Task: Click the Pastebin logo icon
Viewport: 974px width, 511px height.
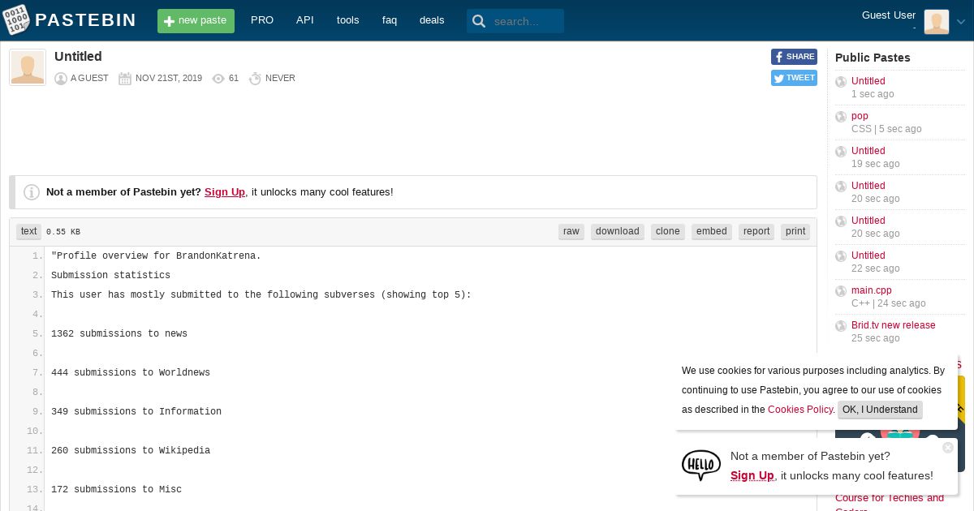Action: pos(16,20)
